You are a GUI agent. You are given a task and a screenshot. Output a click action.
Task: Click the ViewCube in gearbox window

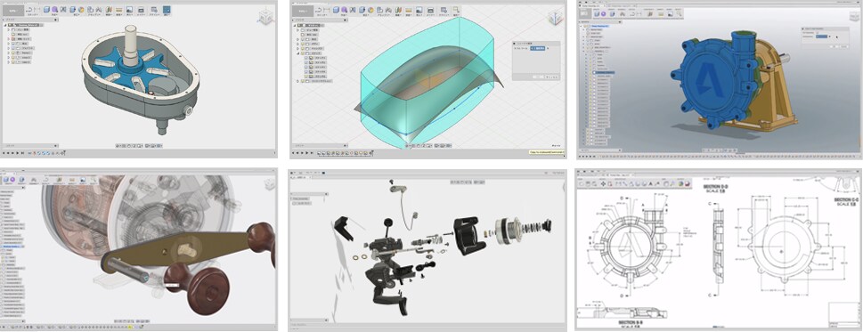coord(265,18)
